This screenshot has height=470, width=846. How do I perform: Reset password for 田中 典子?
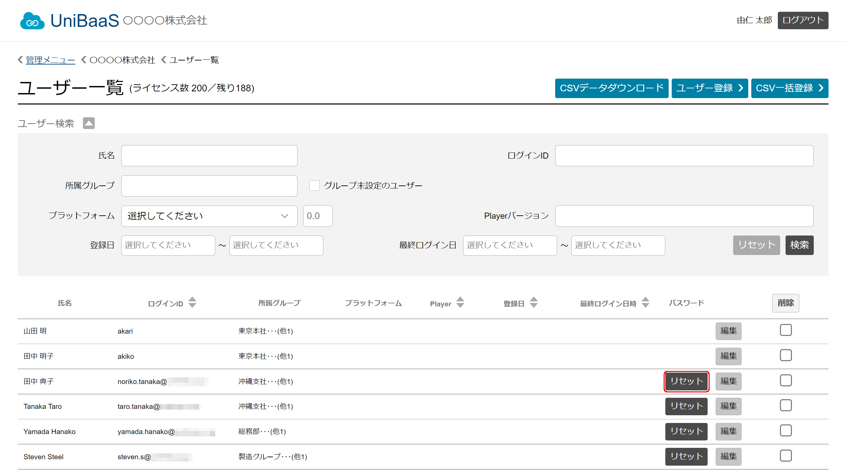(x=686, y=381)
